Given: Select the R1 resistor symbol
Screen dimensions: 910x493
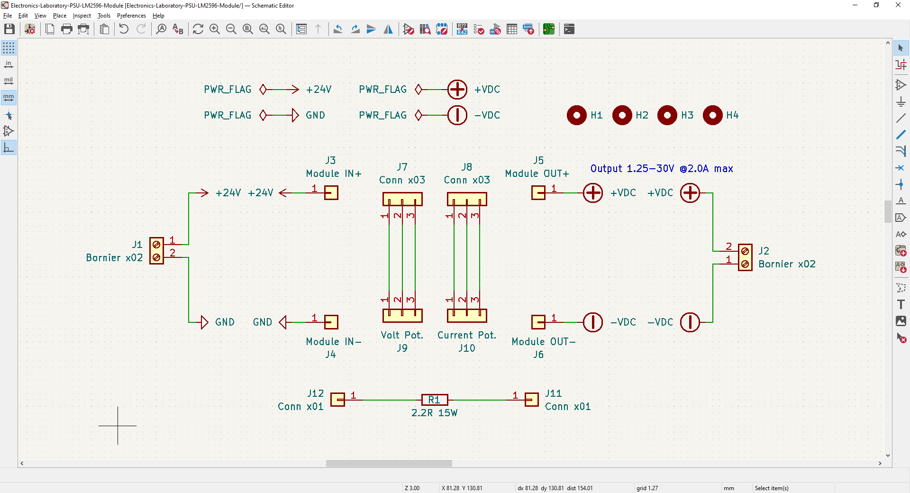Looking at the screenshot, I should click(x=435, y=400).
